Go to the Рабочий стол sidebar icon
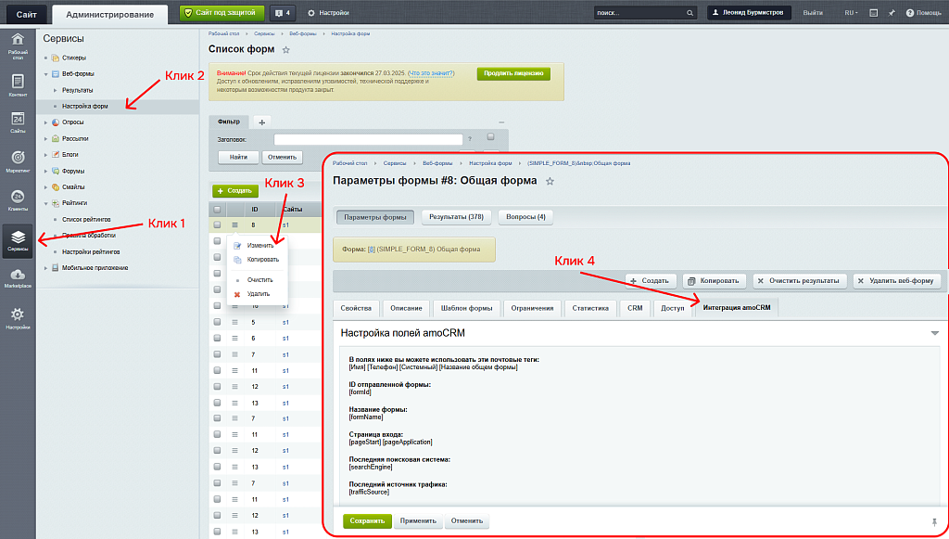 [18, 45]
